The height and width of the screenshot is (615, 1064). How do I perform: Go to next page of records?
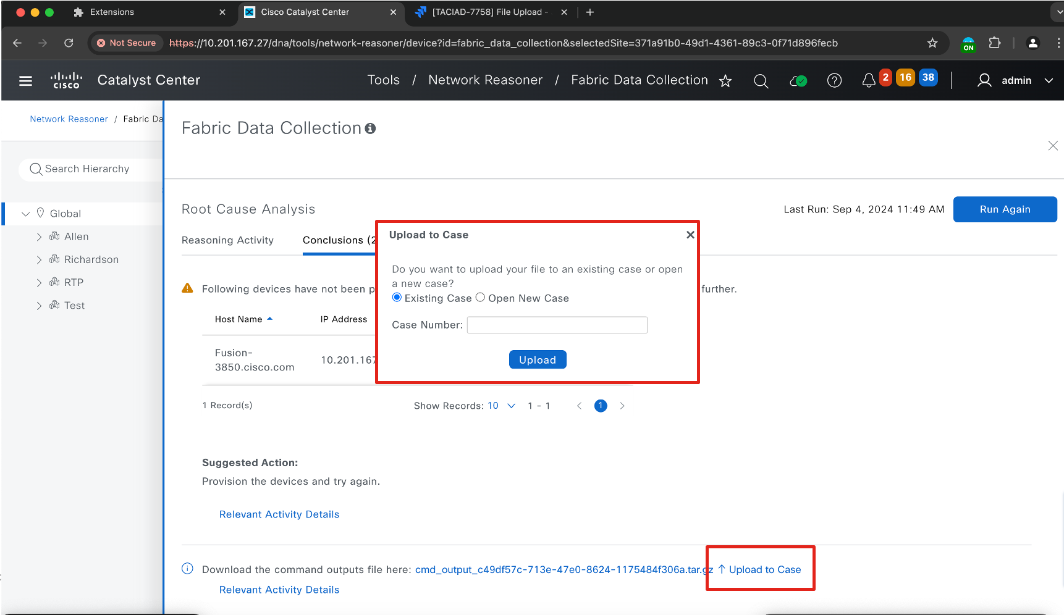[x=622, y=406]
